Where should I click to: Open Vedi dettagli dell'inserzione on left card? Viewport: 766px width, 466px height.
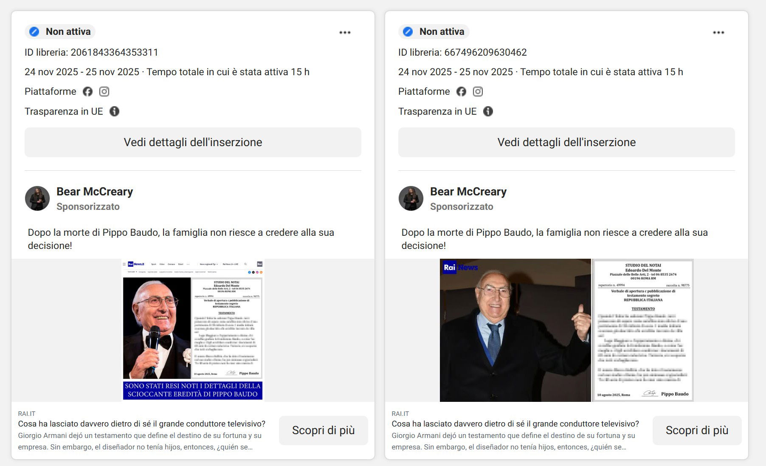[193, 142]
